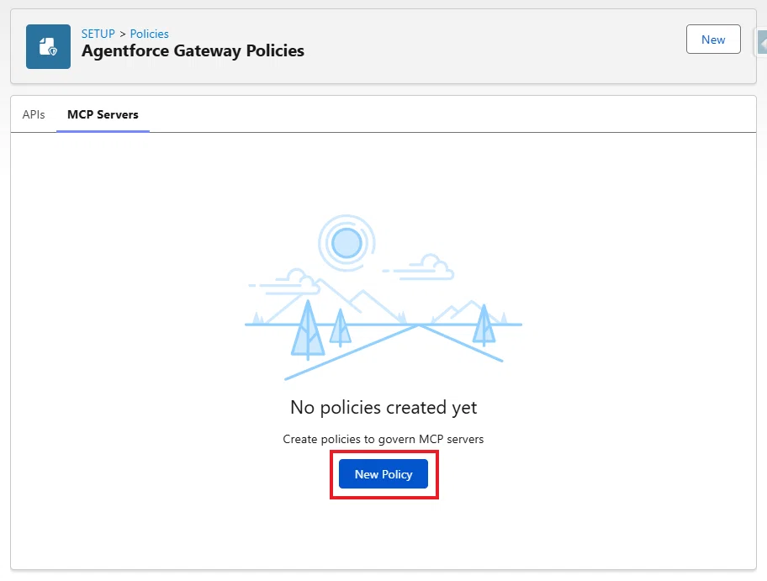
Task: Click the New Policy button
Action: (383, 474)
